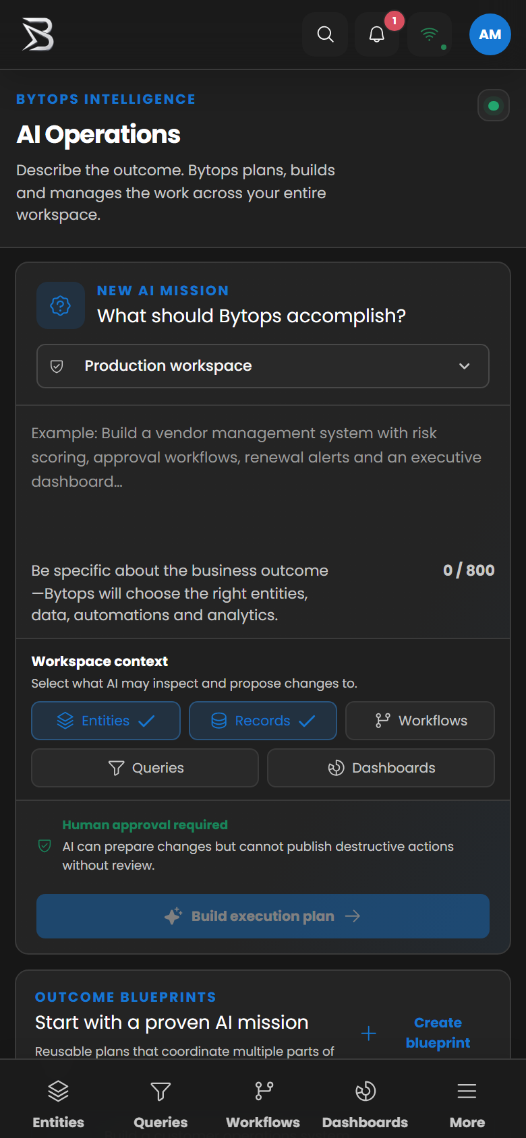The image size is (526, 1138).
Task: Toggle the Entities context chip
Action: pyautogui.click(x=106, y=721)
